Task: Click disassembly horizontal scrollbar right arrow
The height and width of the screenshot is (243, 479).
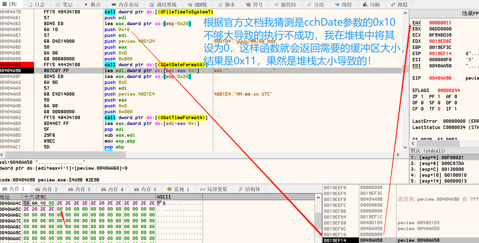Action: 398,155
